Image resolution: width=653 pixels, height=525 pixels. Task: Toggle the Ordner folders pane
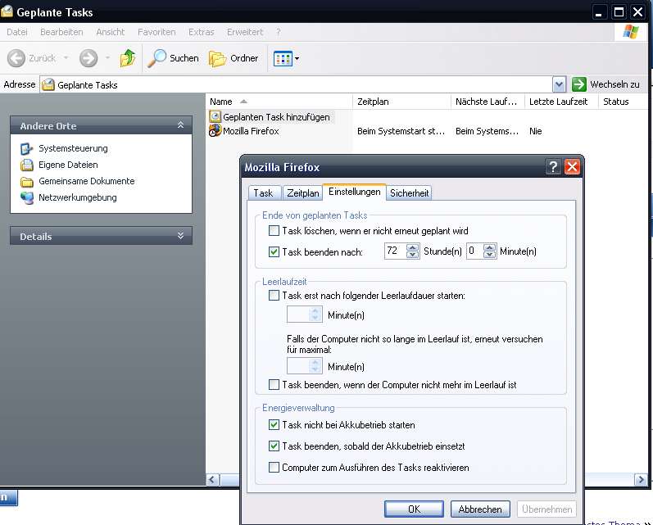[x=234, y=58]
